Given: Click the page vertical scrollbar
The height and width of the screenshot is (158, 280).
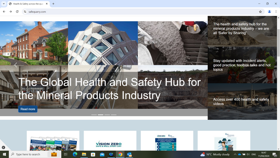Looking at the screenshot, I should (278, 43).
